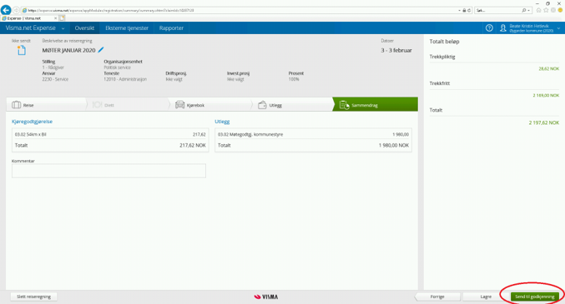Go to the Utlegg step tab
This screenshot has height=304, width=565.
pos(293,105)
